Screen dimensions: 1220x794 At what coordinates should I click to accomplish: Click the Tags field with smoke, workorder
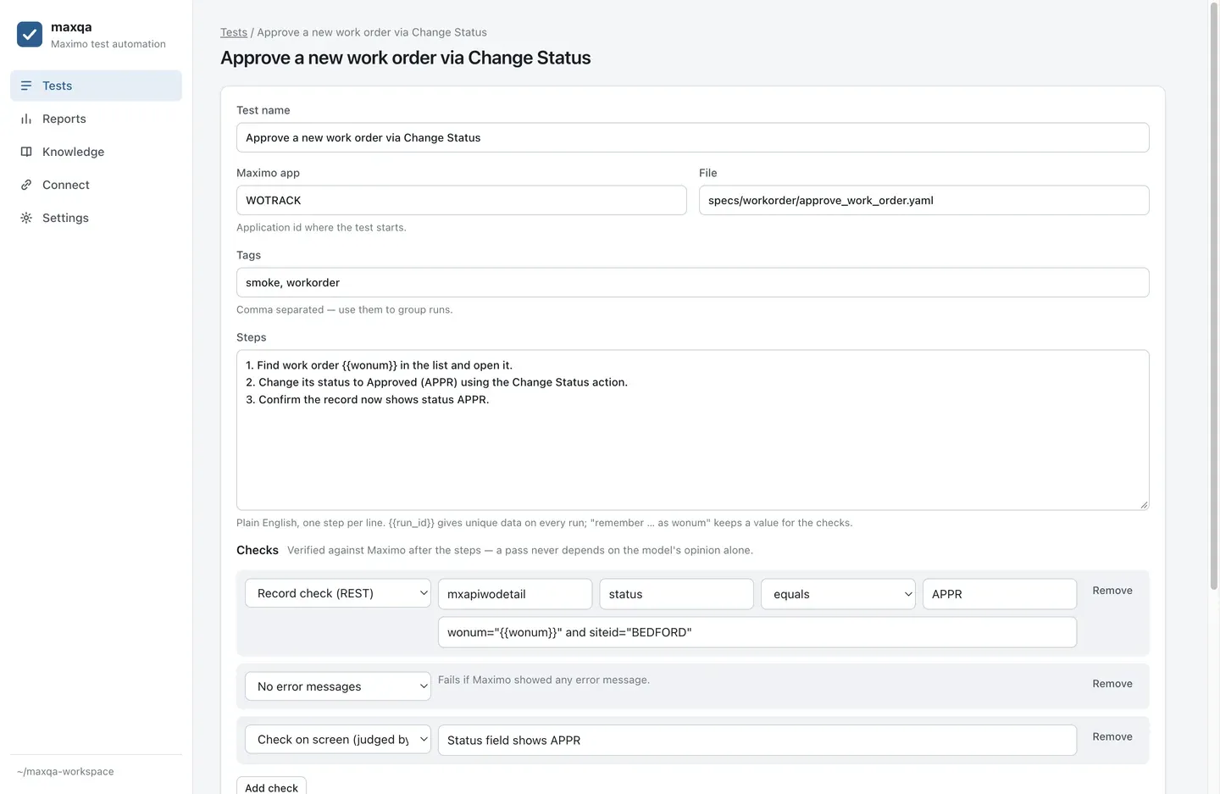tap(693, 282)
